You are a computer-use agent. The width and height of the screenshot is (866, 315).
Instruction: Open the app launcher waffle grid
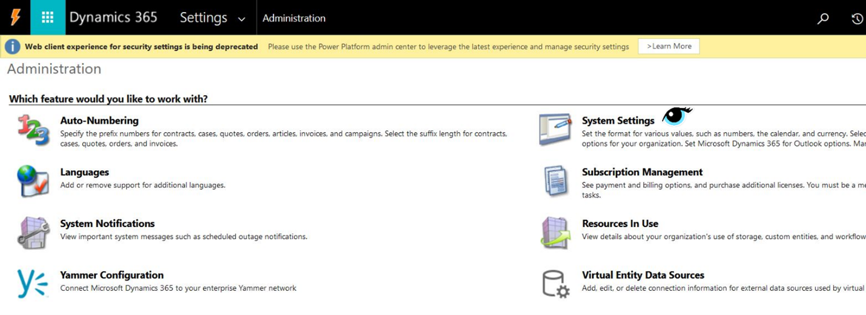[47, 18]
